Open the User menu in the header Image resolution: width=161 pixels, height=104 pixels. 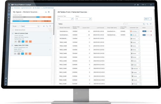(x=144, y=5)
